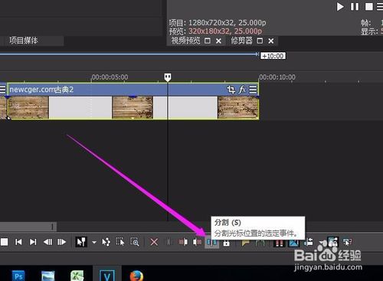The width and height of the screenshot is (383, 281).
Task: Open the edit tool dropdown arrow
Action: click(94, 242)
